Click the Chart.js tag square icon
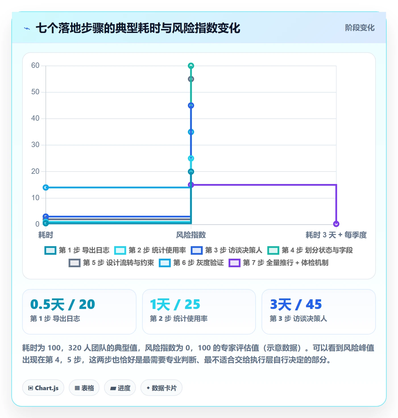Viewport: 398px width, 418px height. pos(31,388)
